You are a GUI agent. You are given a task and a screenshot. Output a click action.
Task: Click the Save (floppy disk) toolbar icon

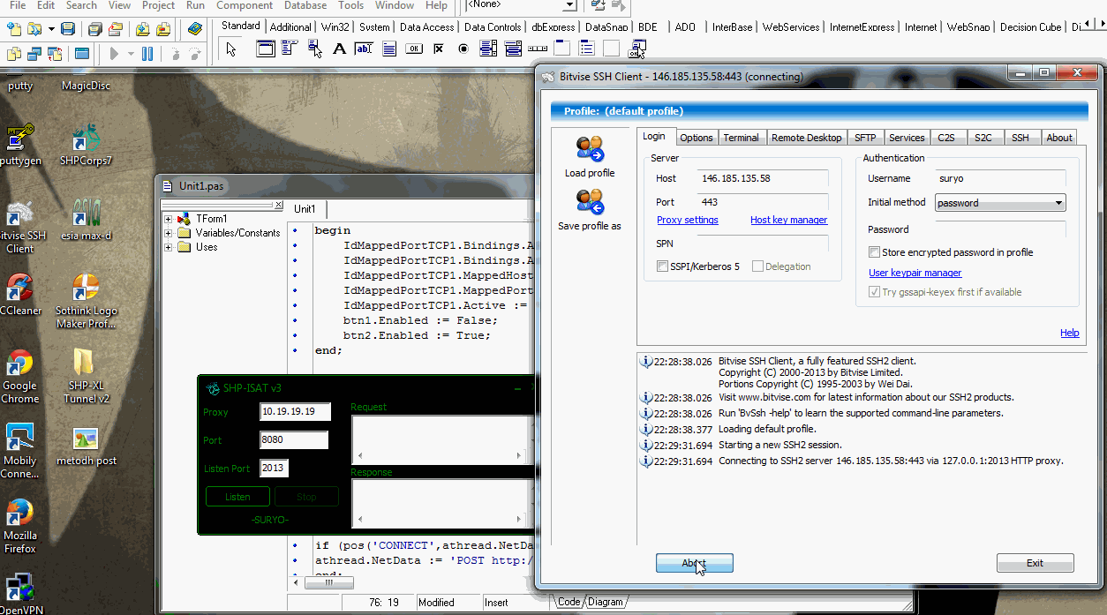[68, 29]
